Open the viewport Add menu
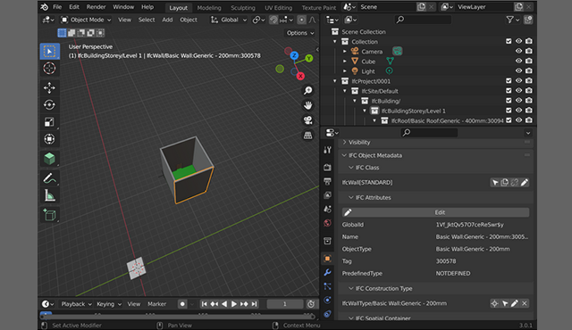572x330 pixels. tap(167, 20)
